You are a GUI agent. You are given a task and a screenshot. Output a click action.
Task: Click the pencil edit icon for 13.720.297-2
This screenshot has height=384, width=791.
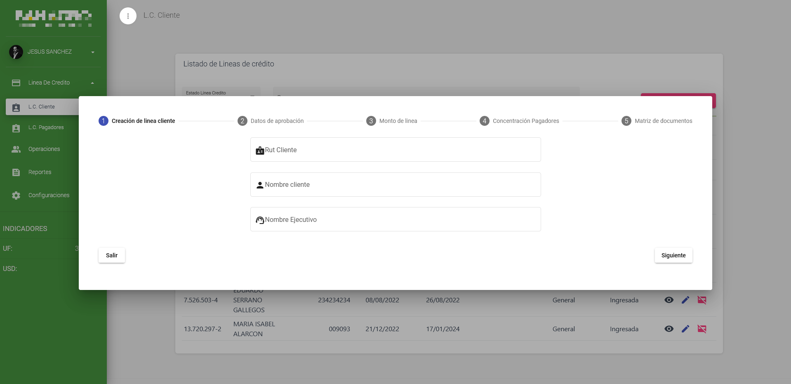[685, 329]
